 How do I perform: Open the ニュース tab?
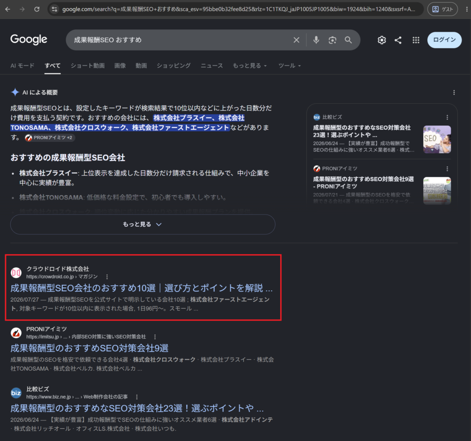click(212, 65)
